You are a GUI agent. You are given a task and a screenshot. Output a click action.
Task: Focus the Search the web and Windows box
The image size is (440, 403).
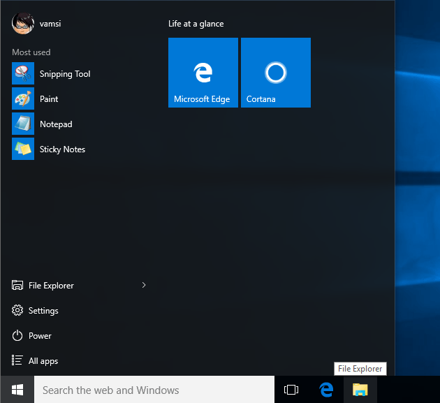click(154, 390)
